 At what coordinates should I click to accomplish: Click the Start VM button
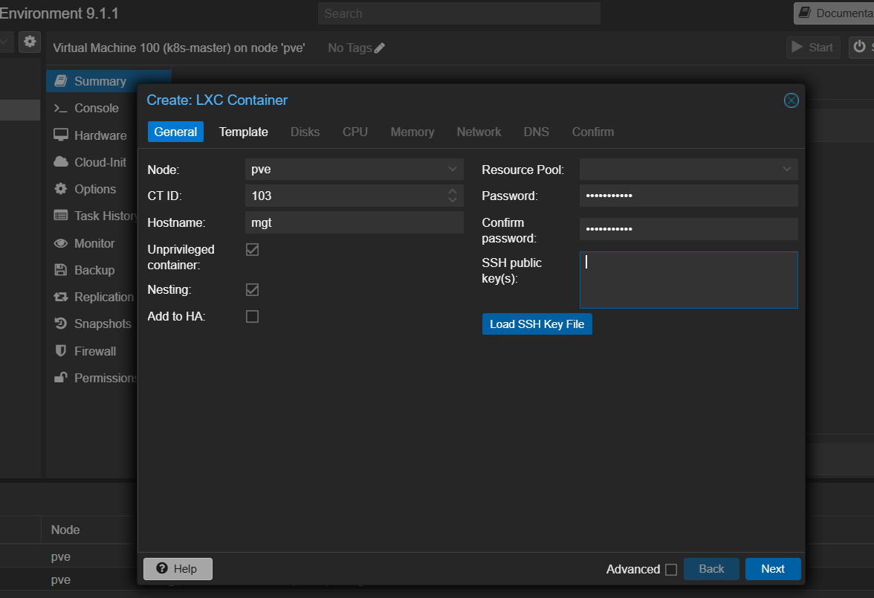click(x=813, y=48)
